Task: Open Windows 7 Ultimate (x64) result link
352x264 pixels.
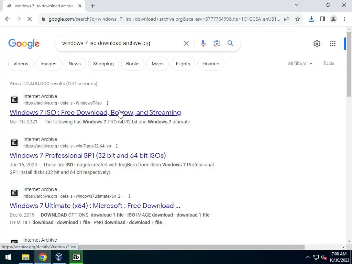Action: (95, 206)
